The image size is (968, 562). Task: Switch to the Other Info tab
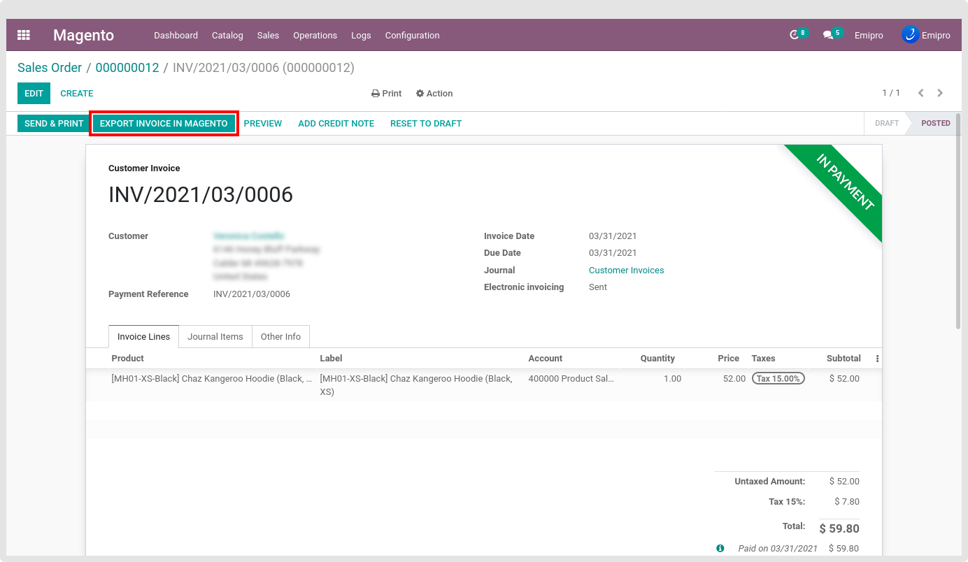[x=280, y=336]
